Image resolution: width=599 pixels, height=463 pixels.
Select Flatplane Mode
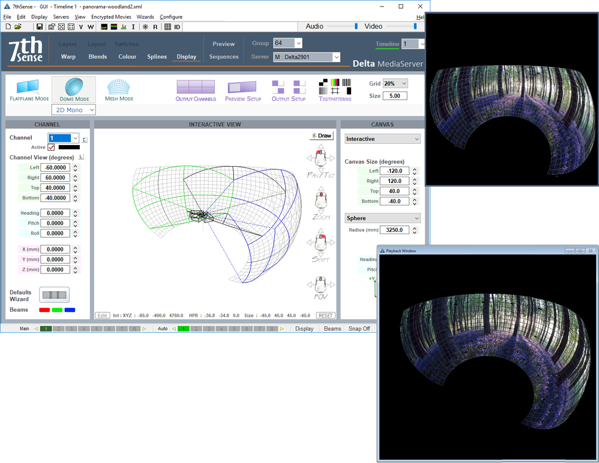coord(29,90)
